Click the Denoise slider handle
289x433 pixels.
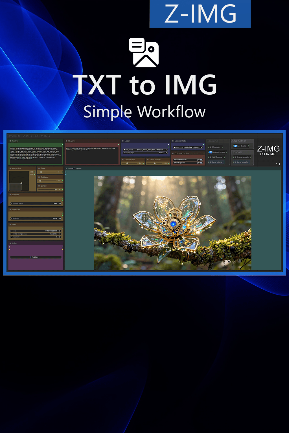[x=56, y=189]
